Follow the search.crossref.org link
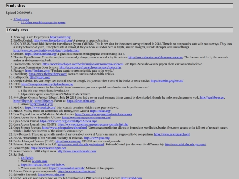239x179 pixels. coord(41,54)
